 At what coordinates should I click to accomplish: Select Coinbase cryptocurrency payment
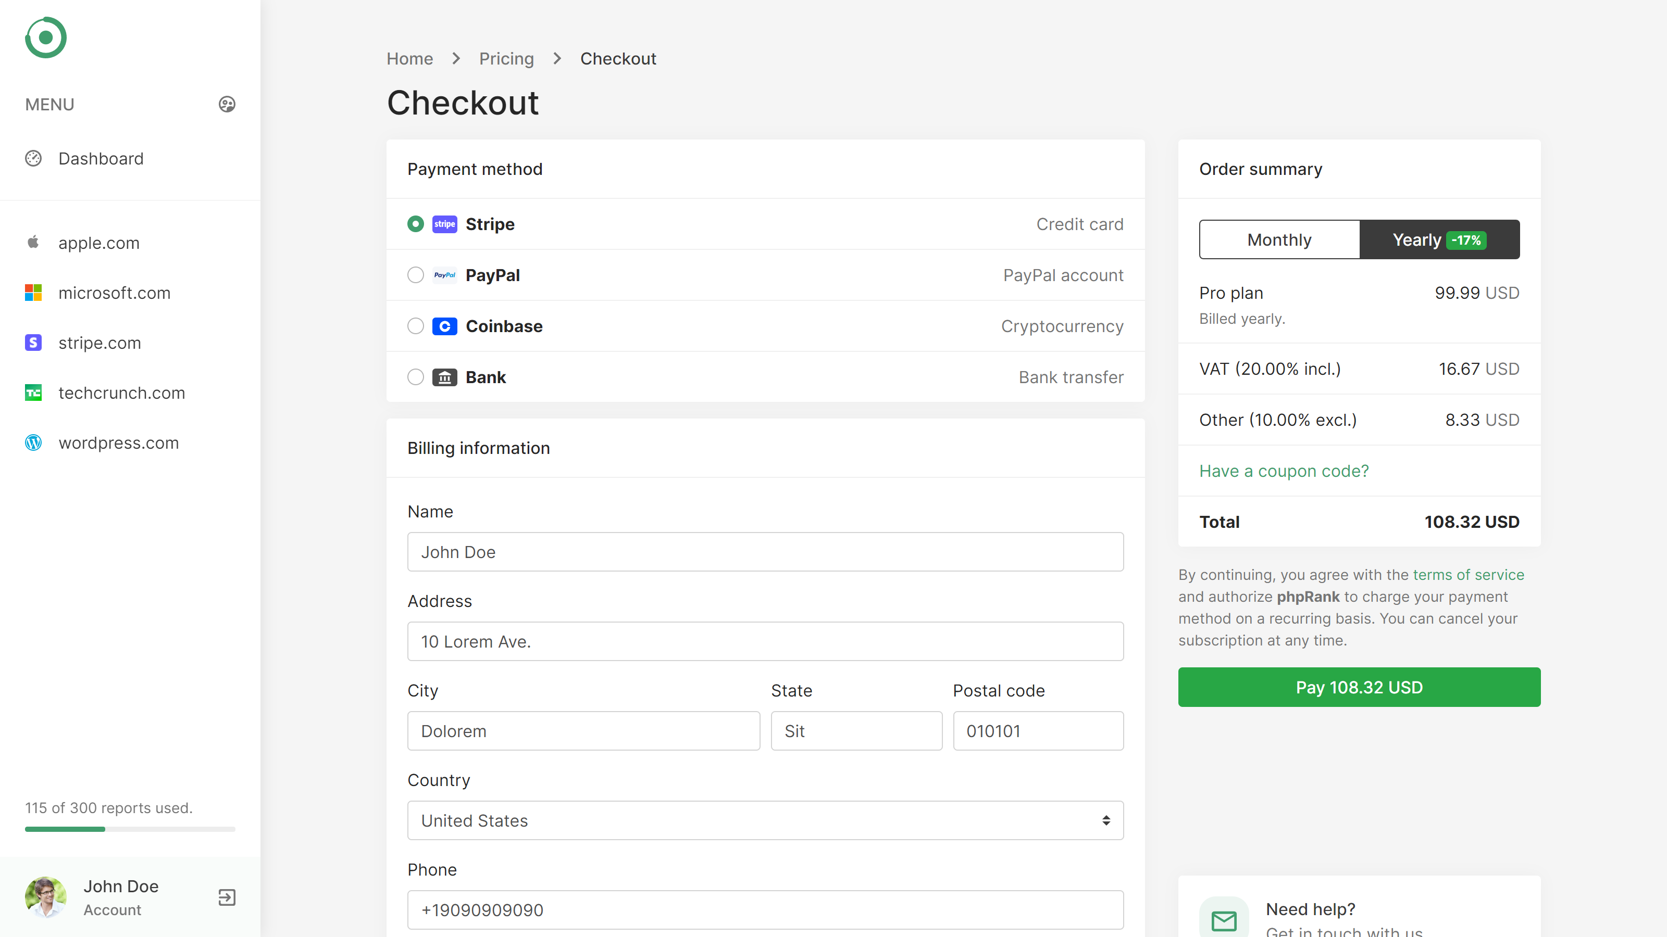coord(416,326)
